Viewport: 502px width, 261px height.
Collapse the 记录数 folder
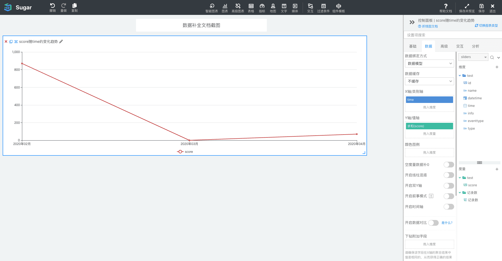tap(460, 193)
